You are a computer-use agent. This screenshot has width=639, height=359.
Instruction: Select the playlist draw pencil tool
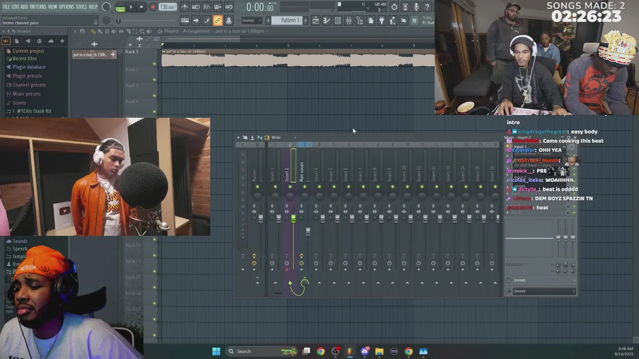(x=93, y=31)
